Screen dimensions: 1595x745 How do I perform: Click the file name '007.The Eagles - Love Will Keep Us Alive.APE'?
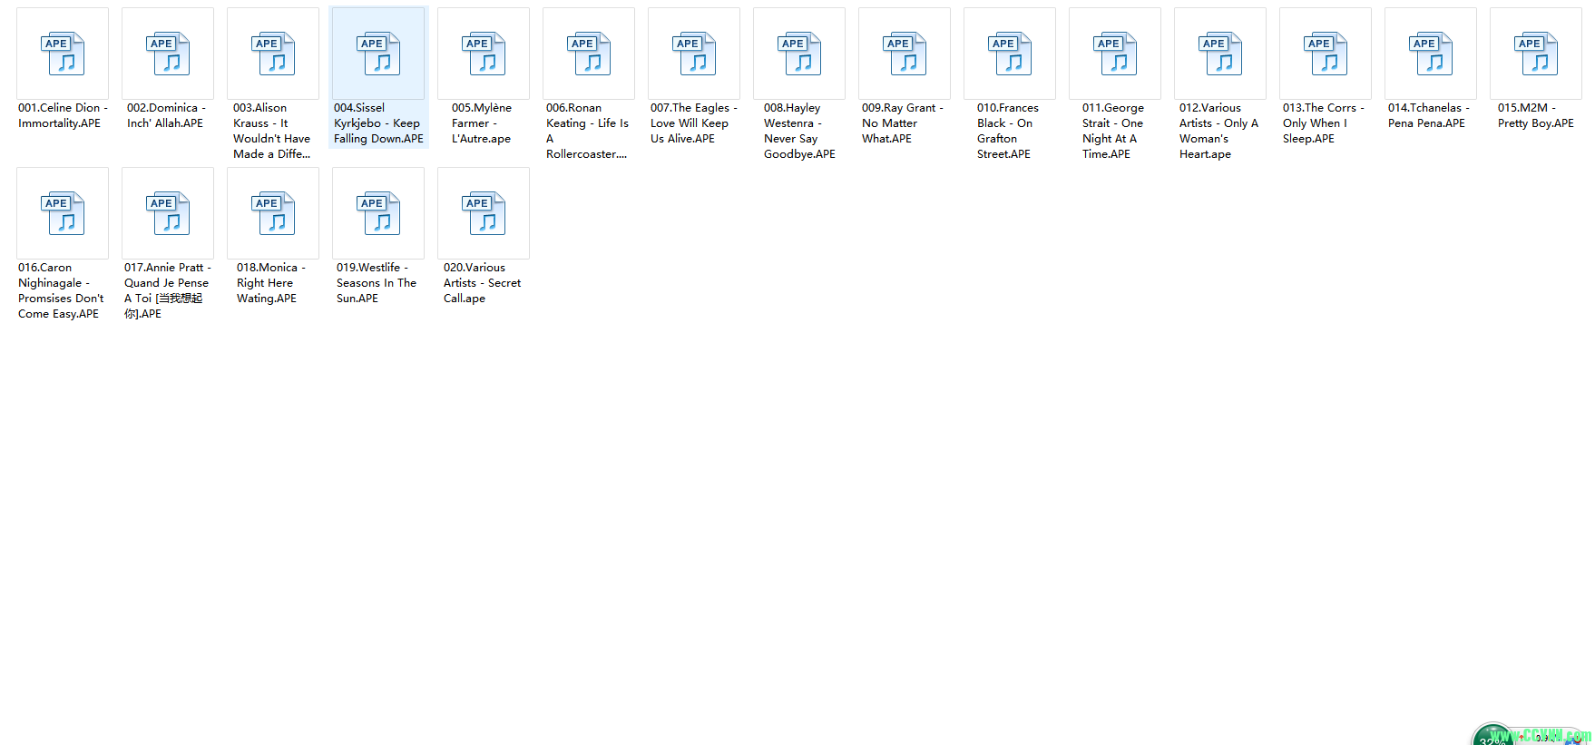click(x=694, y=123)
